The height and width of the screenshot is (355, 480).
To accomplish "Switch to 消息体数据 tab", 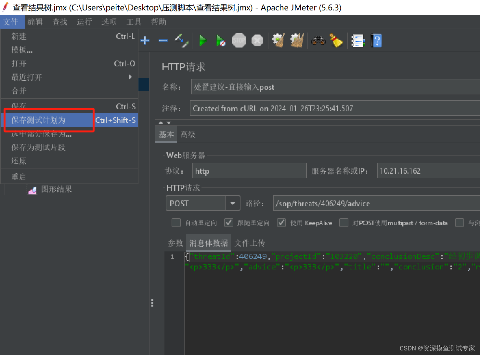I will point(208,243).
